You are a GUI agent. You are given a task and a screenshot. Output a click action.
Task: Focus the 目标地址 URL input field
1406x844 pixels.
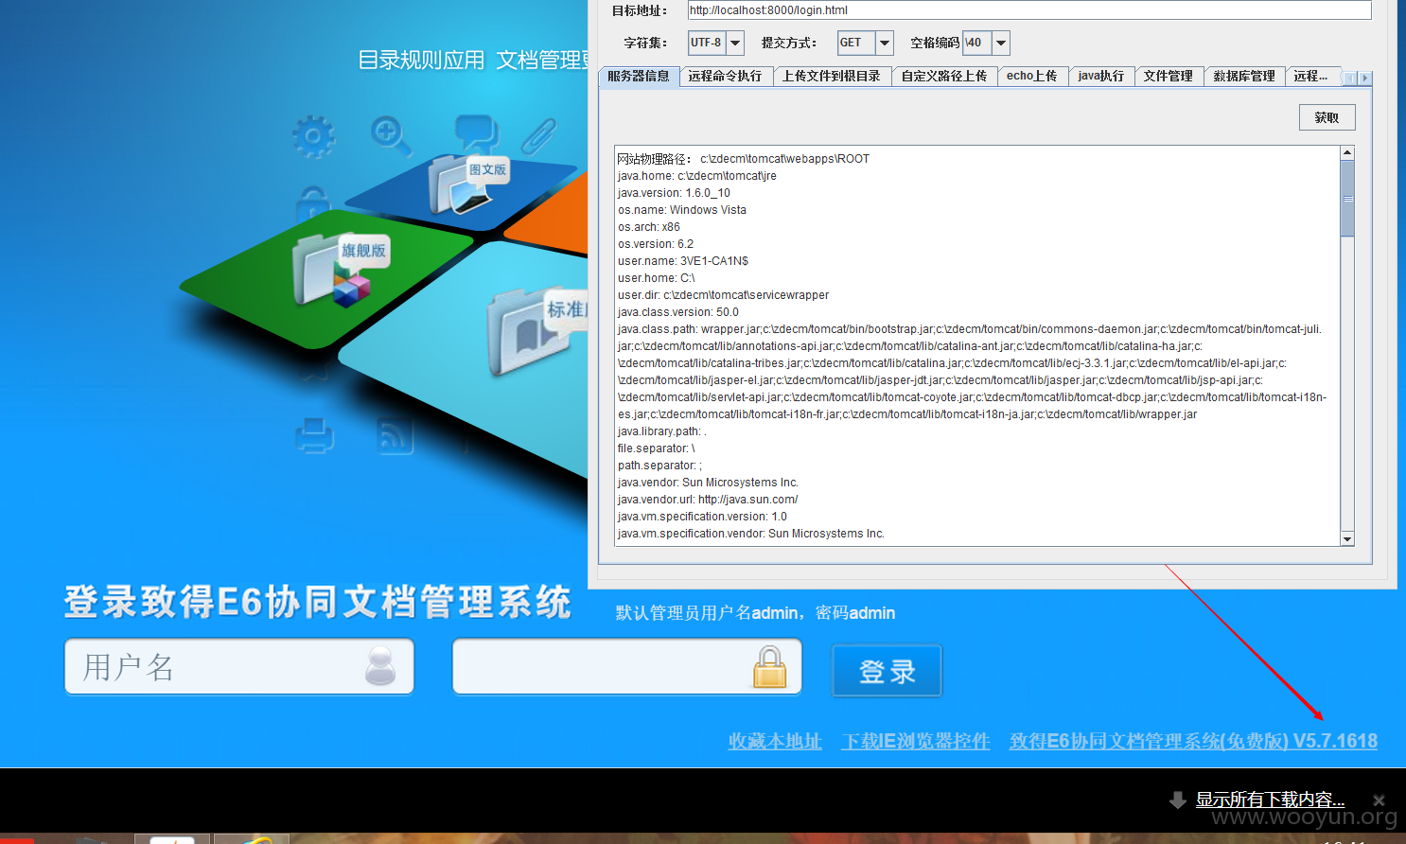pos(1029,10)
